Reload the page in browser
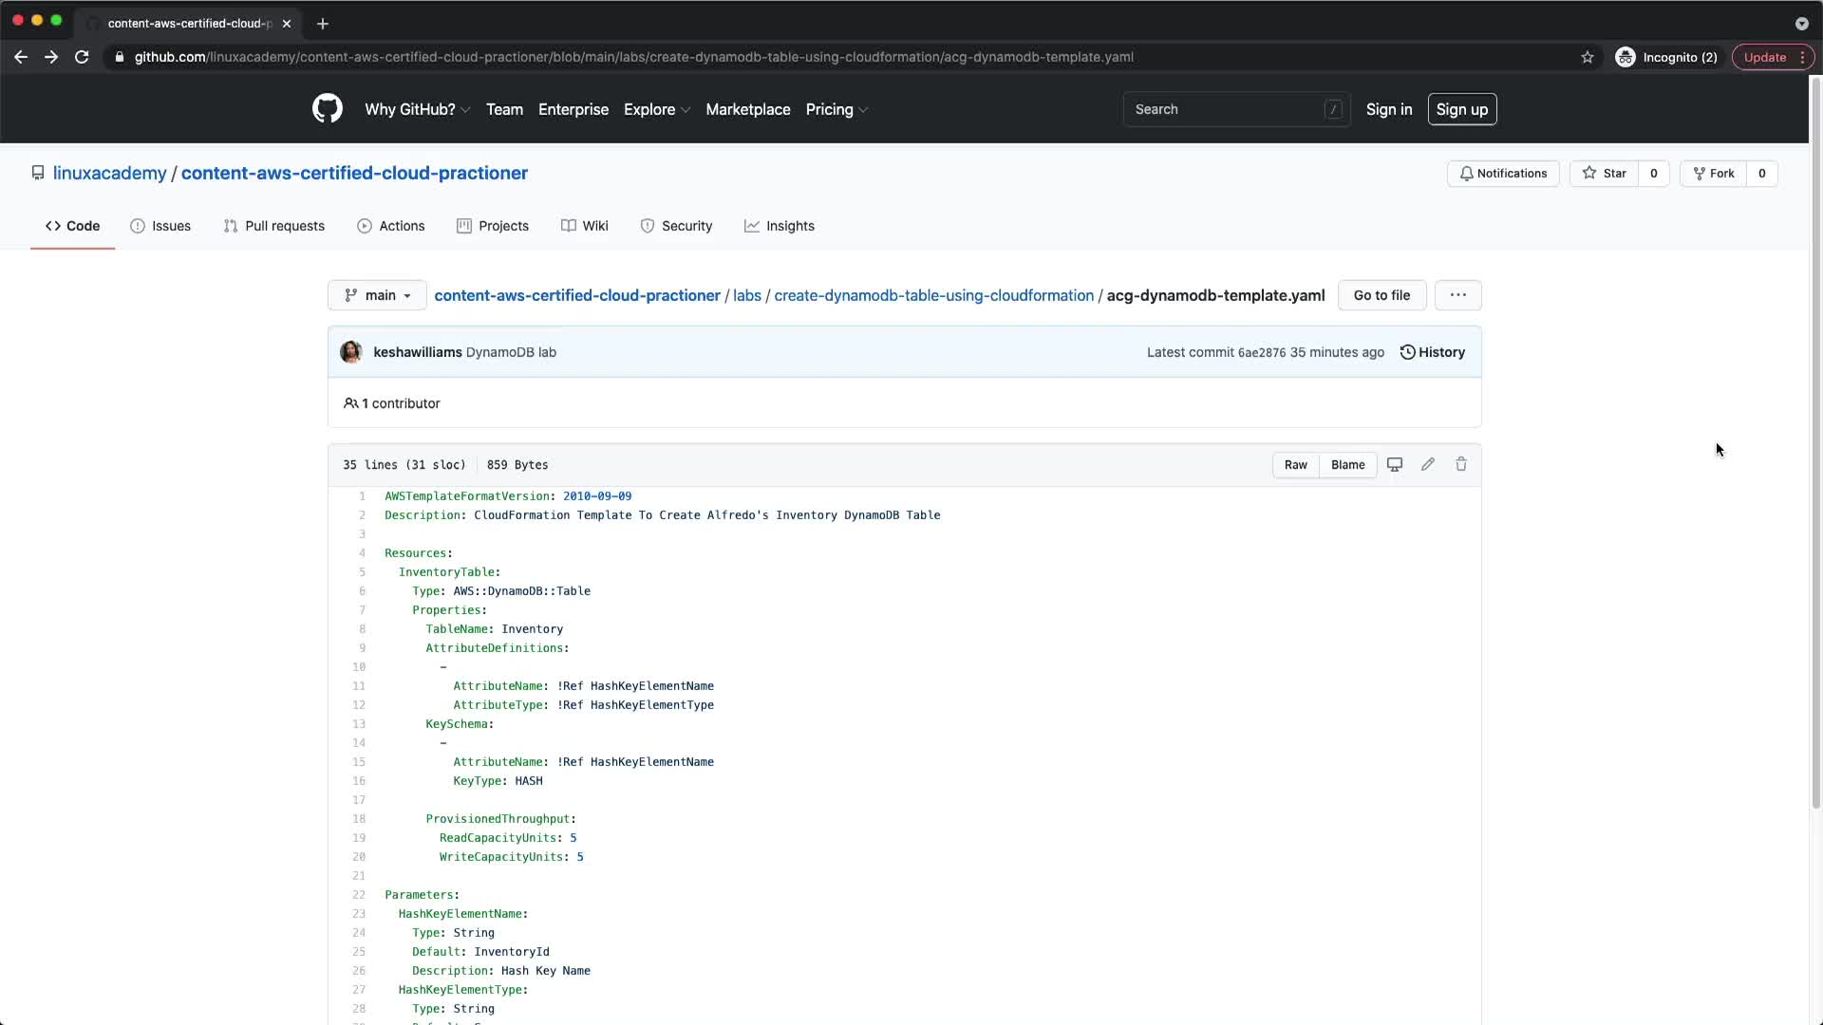1823x1025 pixels. (82, 57)
